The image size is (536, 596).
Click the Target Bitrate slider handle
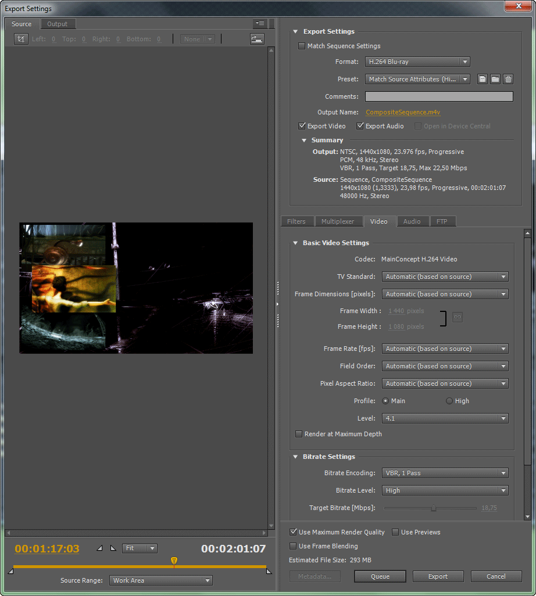click(434, 508)
